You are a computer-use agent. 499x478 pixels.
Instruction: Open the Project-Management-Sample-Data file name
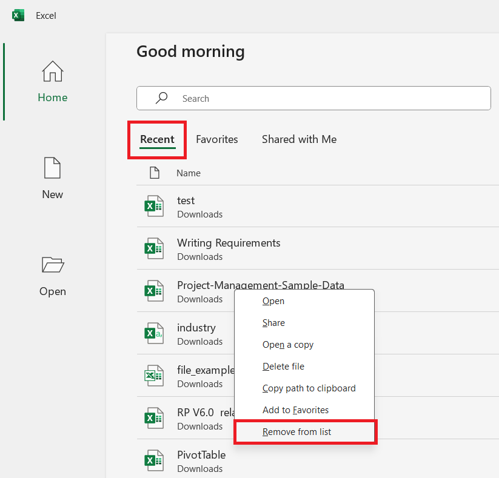[260, 285]
